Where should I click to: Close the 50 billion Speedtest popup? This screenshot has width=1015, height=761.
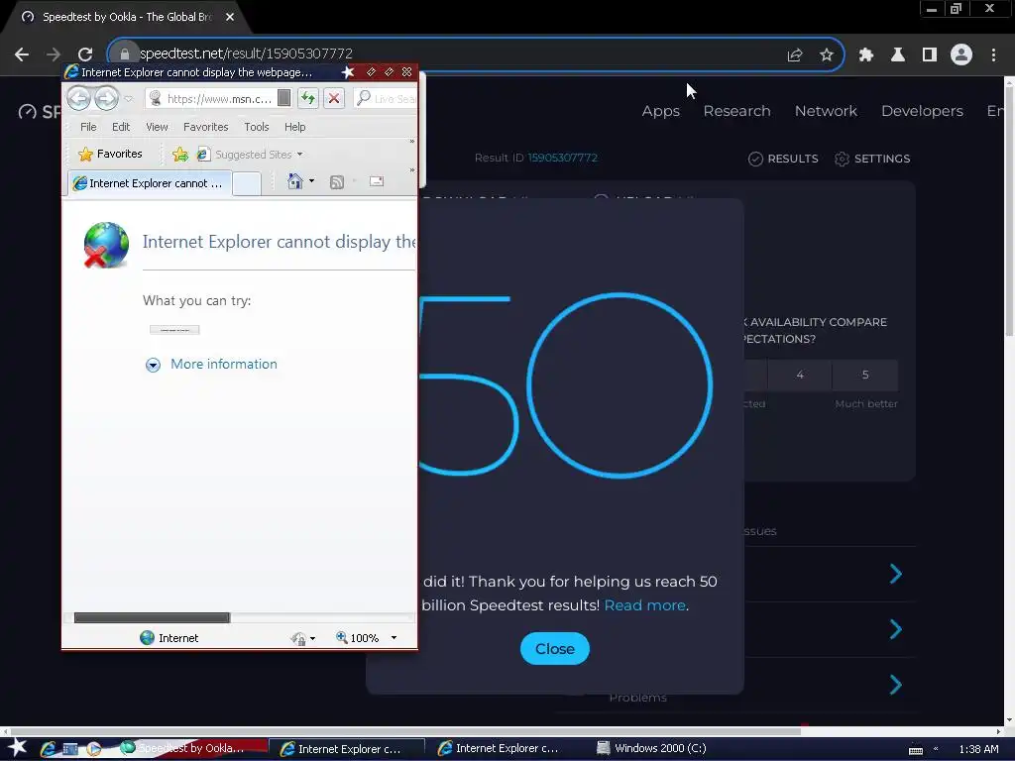click(555, 648)
